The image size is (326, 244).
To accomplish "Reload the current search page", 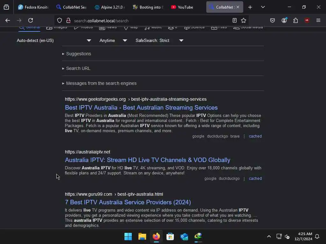I will 31,20.
